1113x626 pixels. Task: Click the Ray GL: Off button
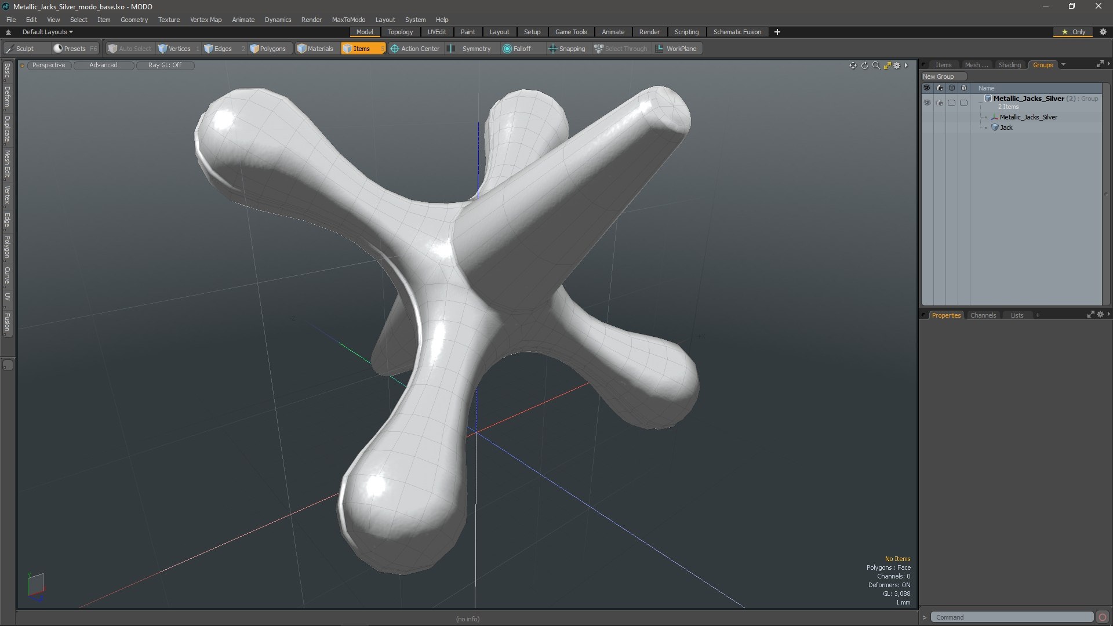tap(165, 65)
